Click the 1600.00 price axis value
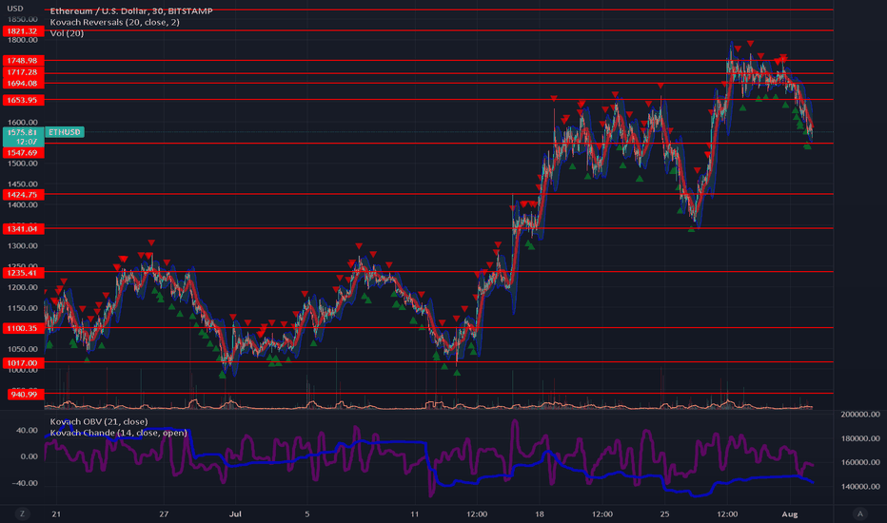The width and height of the screenshot is (887, 523). (x=23, y=122)
